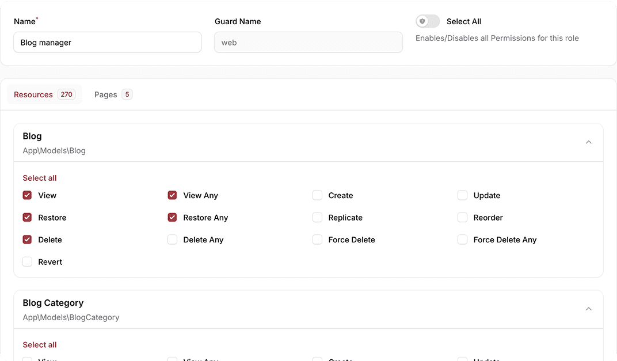Enable the Update permission checkbox
This screenshot has width=617, height=361.
pos(462,195)
